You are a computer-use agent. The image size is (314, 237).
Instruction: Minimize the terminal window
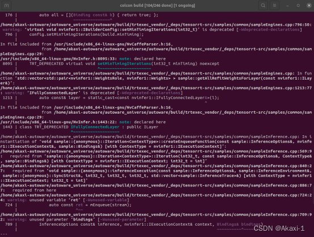[x=287, y=6]
